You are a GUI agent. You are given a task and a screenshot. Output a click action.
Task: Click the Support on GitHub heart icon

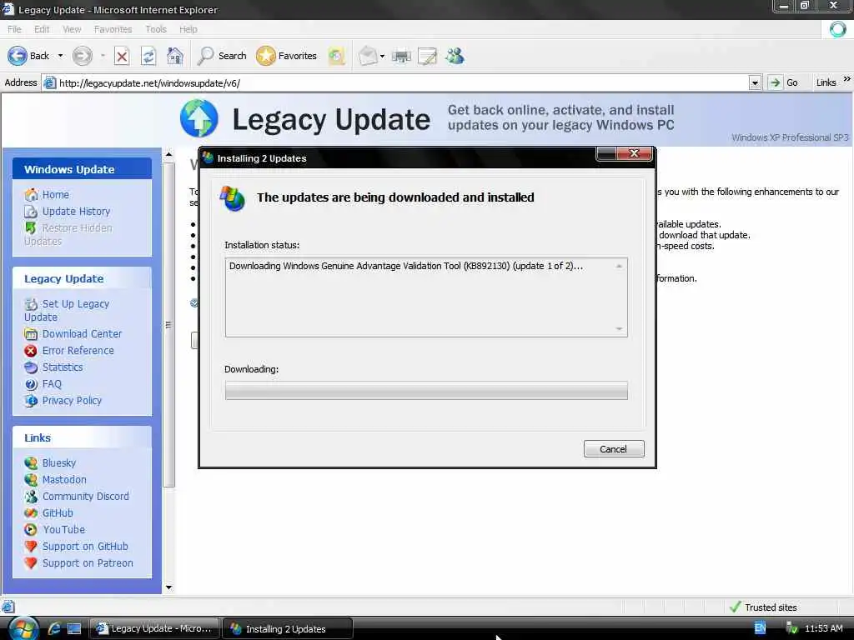click(x=31, y=547)
